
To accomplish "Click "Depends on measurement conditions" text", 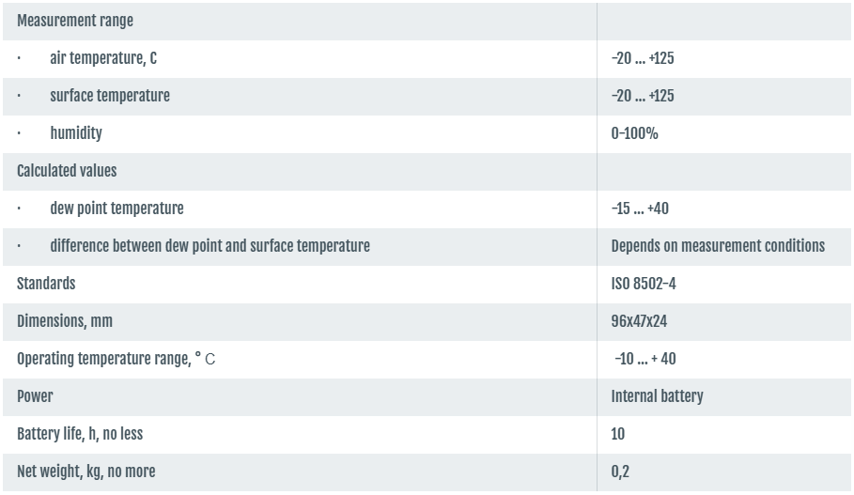I will (x=718, y=246).
